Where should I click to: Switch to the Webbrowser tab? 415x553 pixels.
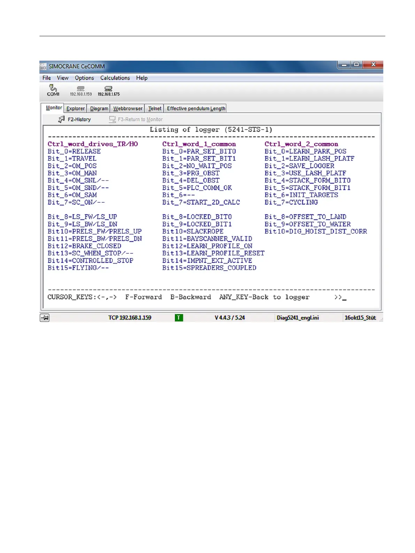(x=128, y=109)
